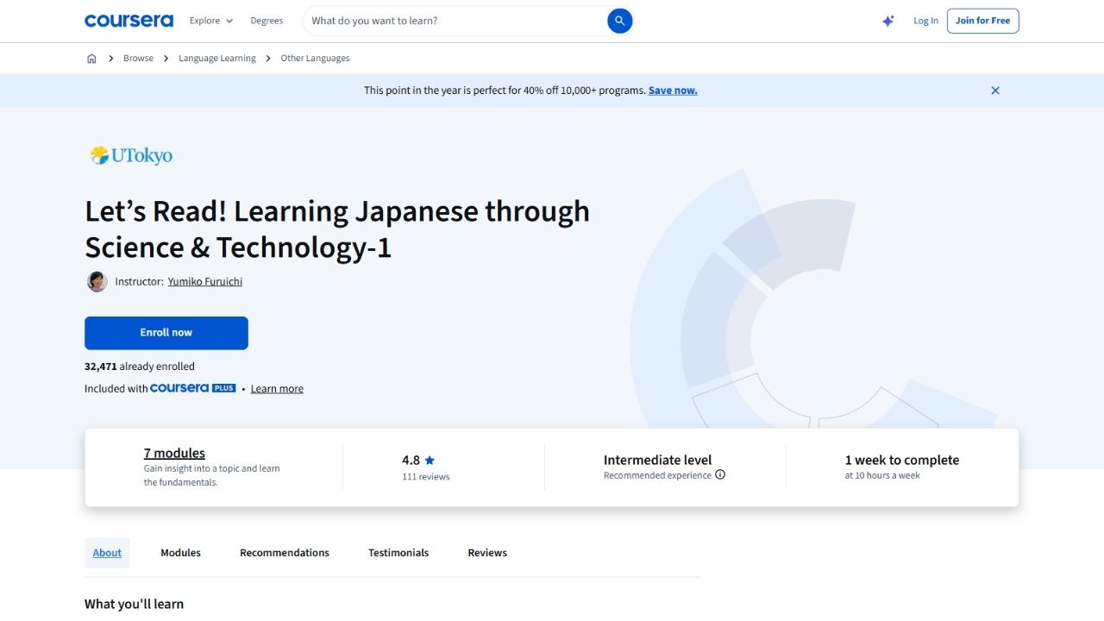Open the Degrees menu

point(267,21)
